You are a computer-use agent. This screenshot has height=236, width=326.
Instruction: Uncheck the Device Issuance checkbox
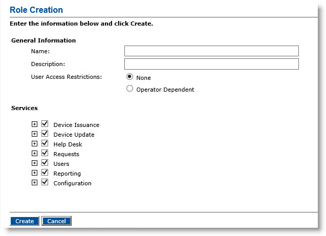(x=45, y=123)
